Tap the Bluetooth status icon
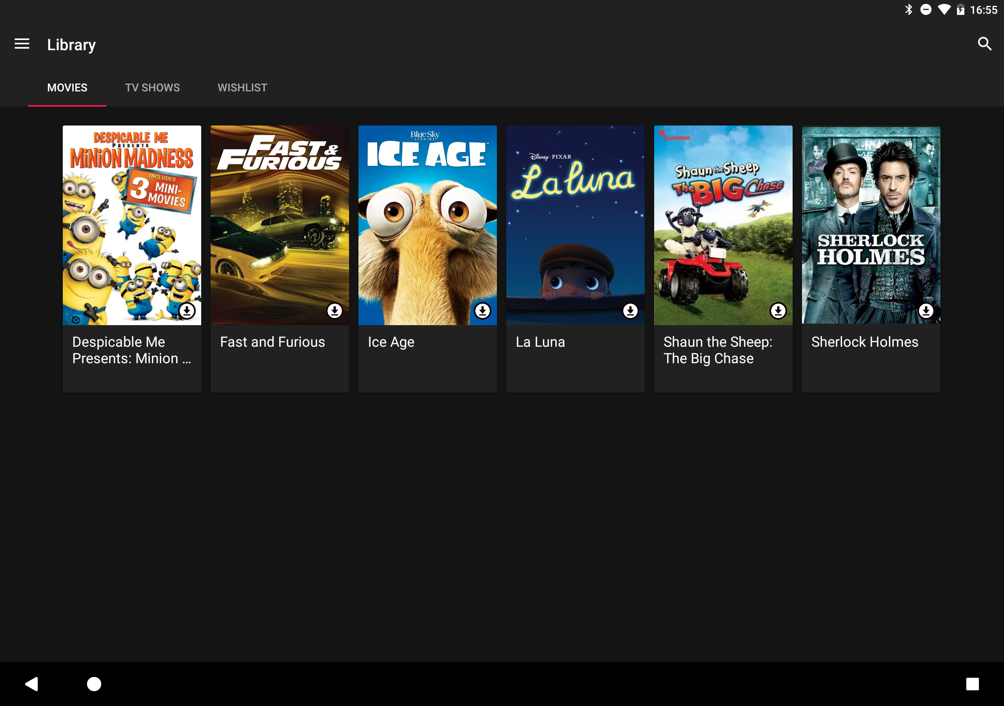This screenshot has width=1004, height=706. pos(909,10)
